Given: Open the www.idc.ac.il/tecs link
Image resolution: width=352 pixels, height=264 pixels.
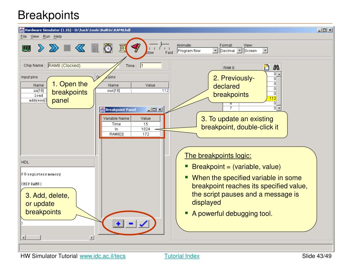Looking at the screenshot, I should coord(102,256).
